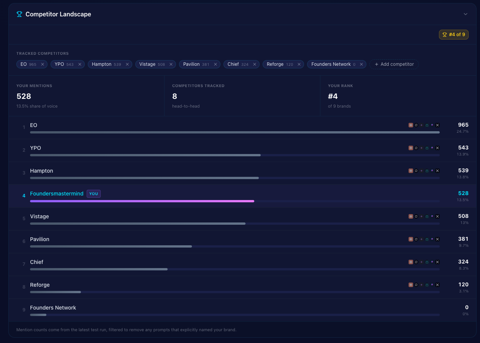The image size is (480, 343).
Task: Click the #4 of 9 rank badge
Action: tap(454, 35)
